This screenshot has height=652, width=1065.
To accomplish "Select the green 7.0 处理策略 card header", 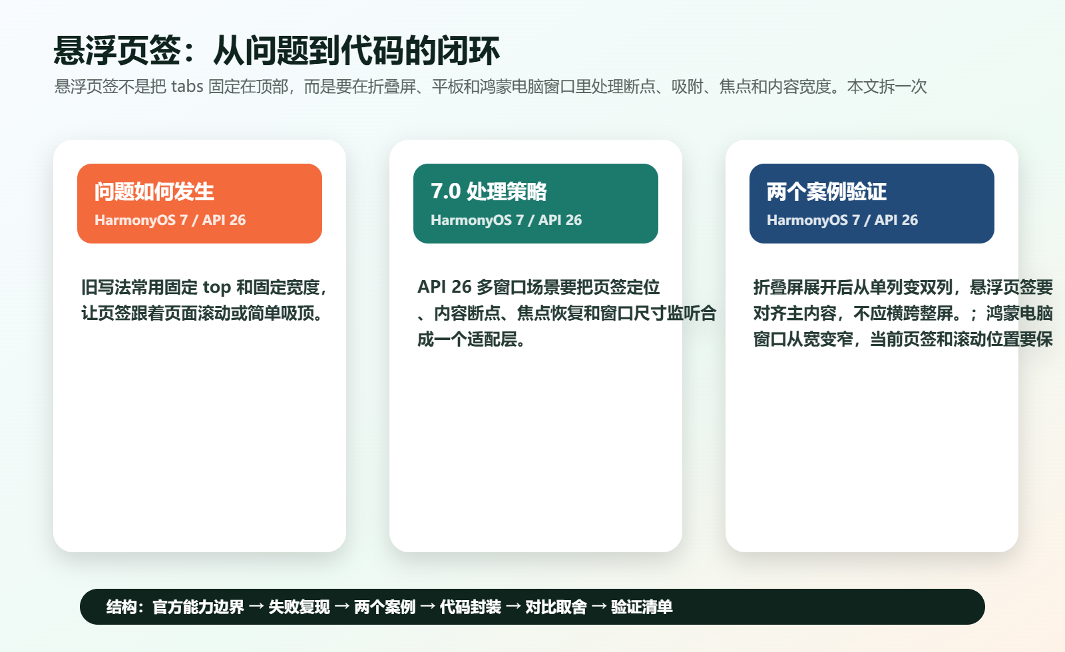I will (x=536, y=204).
